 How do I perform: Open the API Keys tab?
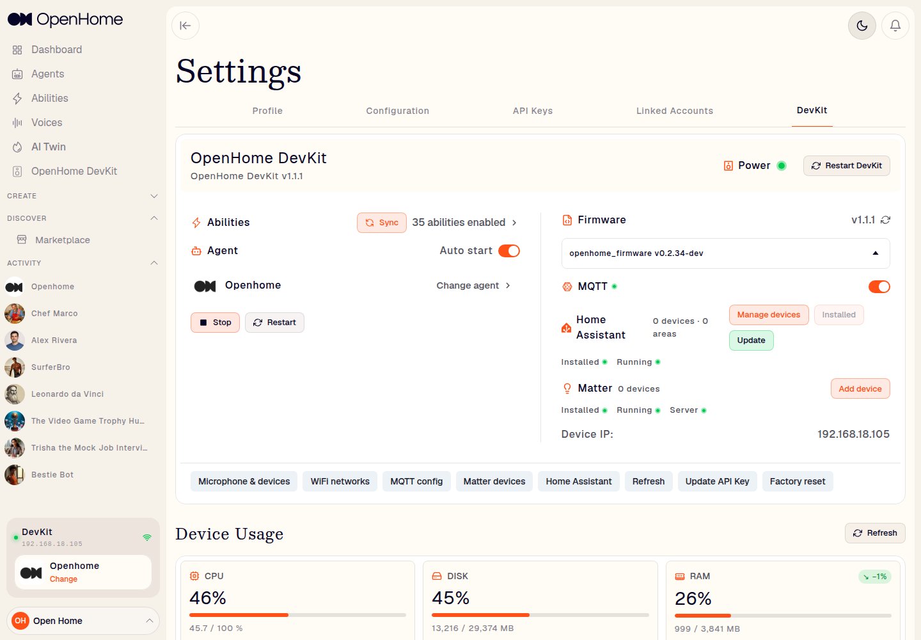(533, 111)
